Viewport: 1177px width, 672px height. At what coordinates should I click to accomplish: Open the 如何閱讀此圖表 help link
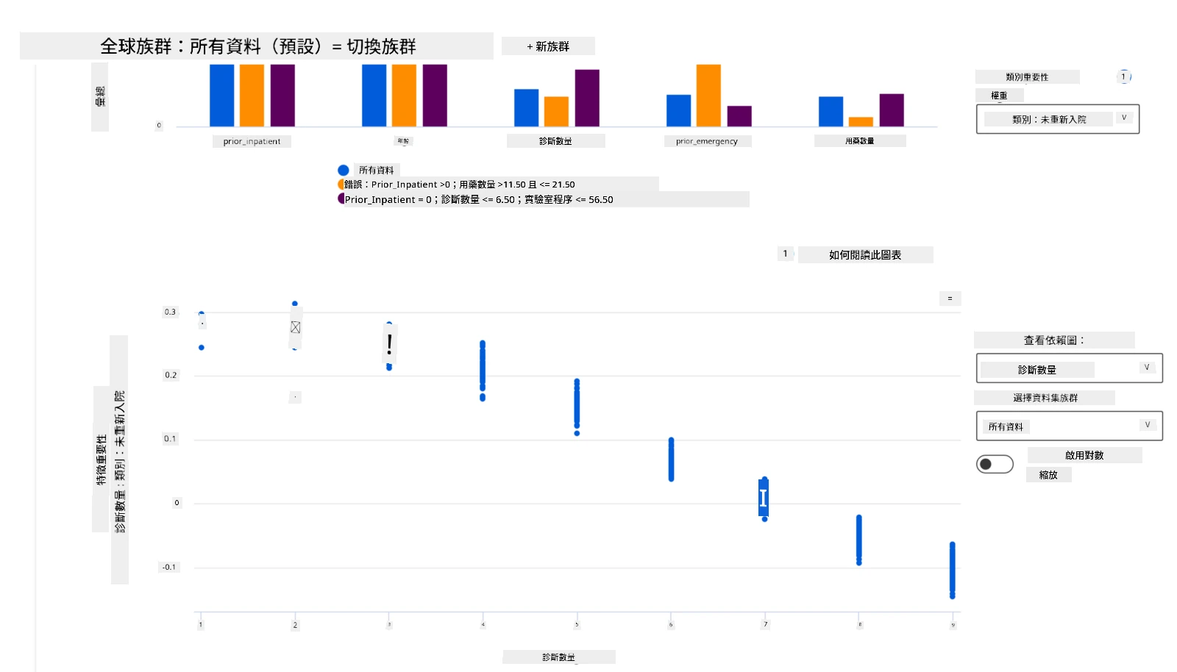(x=865, y=255)
